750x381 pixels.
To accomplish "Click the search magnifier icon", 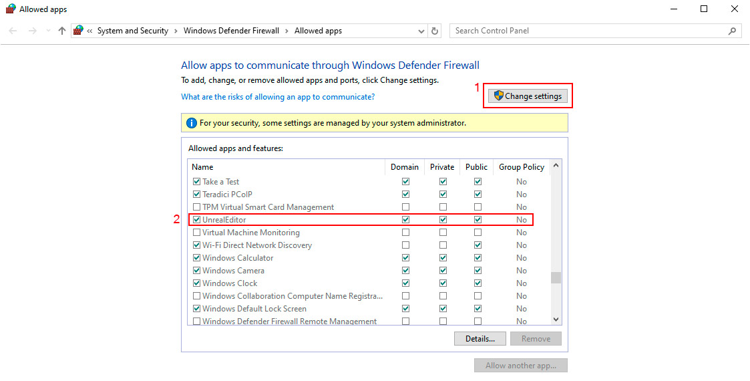I will click(732, 31).
